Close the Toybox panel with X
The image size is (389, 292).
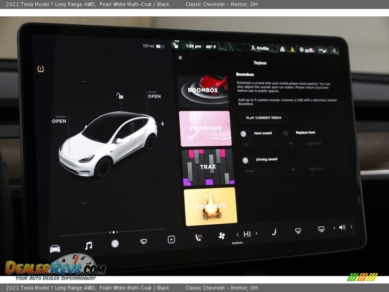click(x=180, y=58)
